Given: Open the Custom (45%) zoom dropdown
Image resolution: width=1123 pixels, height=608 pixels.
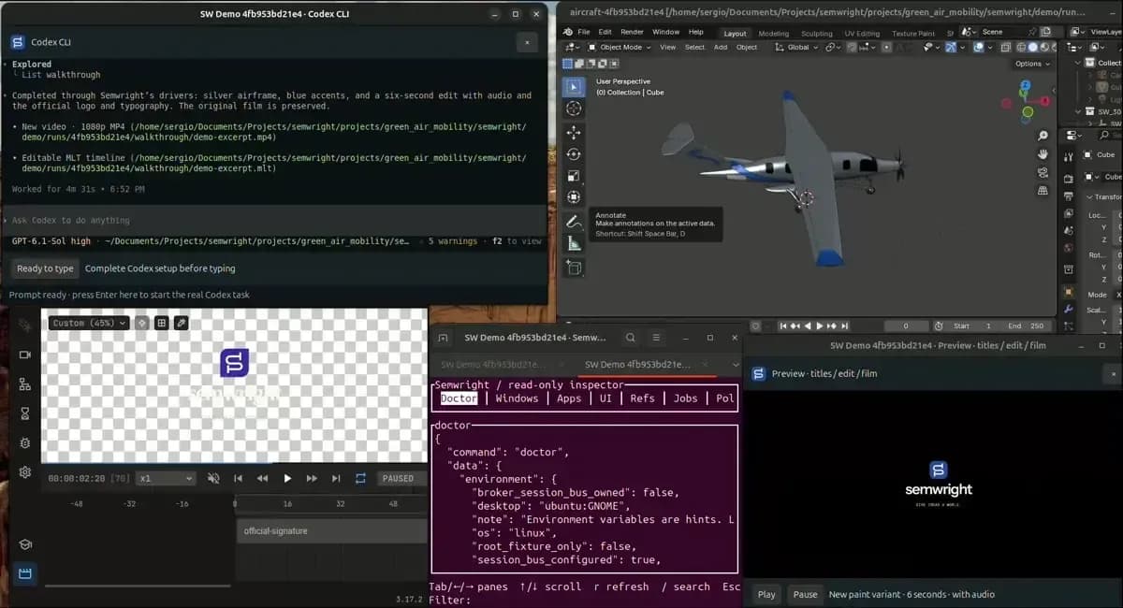Looking at the screenshot, I should click(89, 323).
